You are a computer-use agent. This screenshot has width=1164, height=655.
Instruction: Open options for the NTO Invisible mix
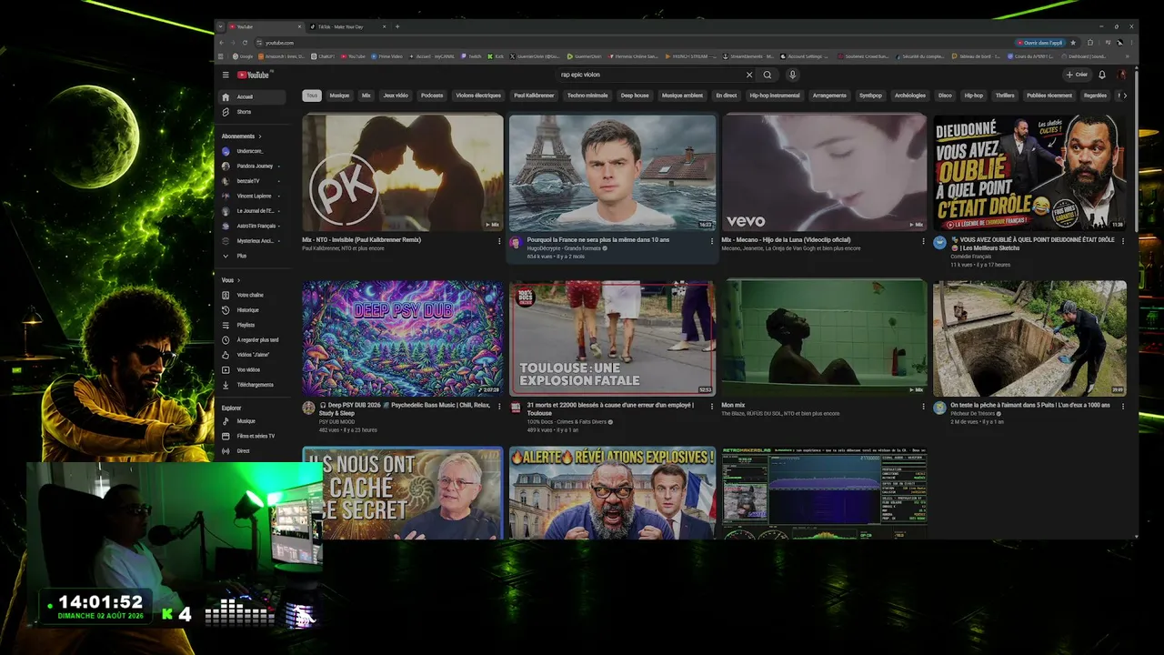499,241
